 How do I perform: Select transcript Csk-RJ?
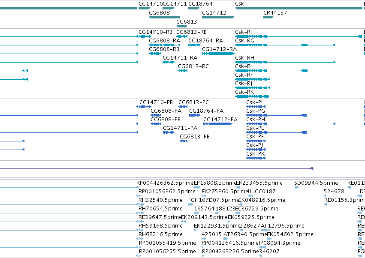pos(253,88)
